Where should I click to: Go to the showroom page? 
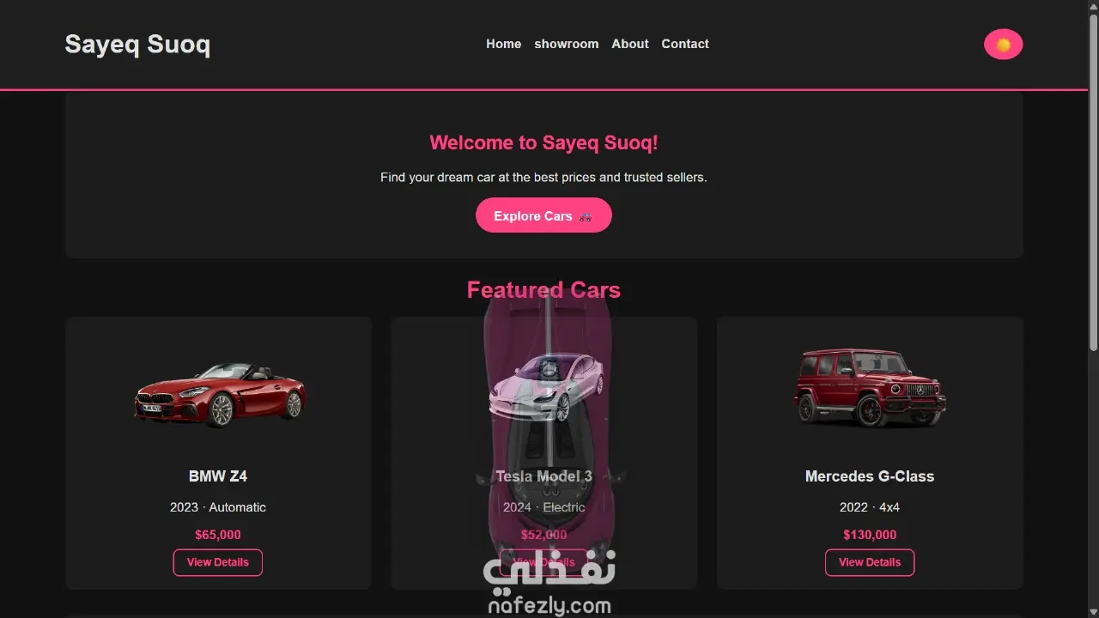[x=567, y=44]
